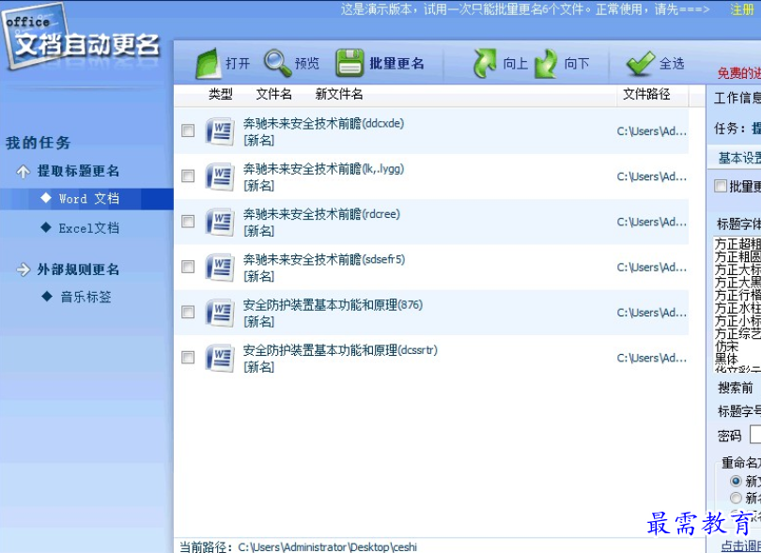Click the green Open (打开) file icon
The image size is (761, 553).
tap(209, 64)
